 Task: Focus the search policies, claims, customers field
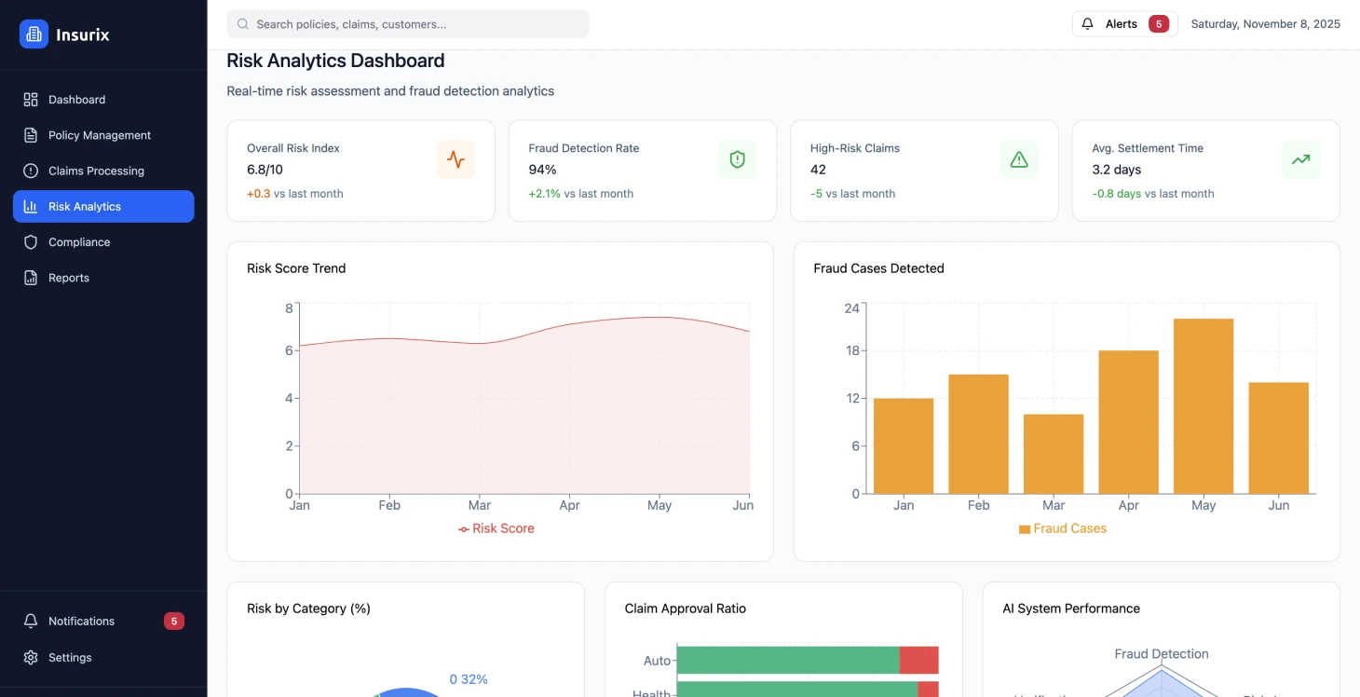coord(408,24)
